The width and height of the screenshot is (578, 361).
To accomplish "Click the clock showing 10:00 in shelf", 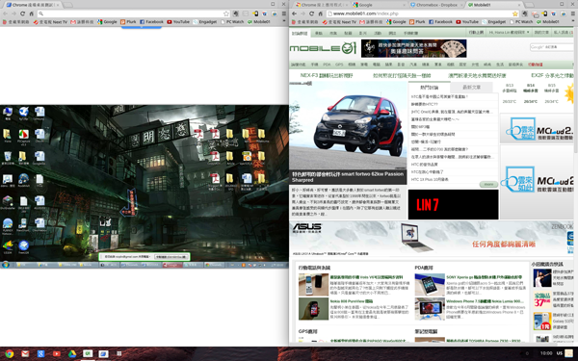I will point(546,353).
